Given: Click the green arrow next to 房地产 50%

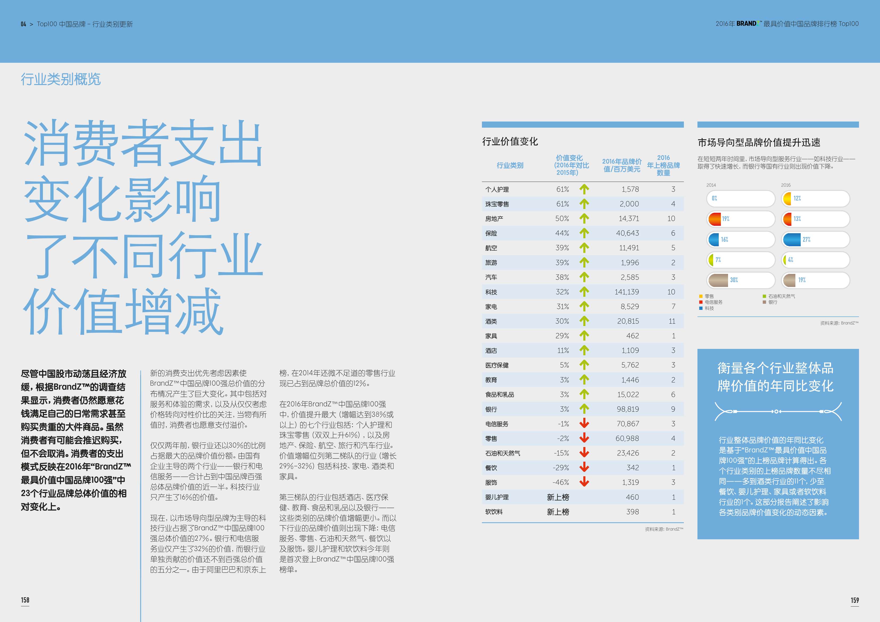Looking at the screenshot, I should [584, 218].
